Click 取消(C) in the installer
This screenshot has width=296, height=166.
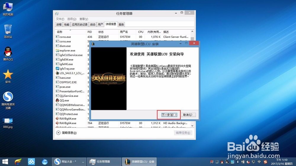pyautogui.click(x=188, y=115)
